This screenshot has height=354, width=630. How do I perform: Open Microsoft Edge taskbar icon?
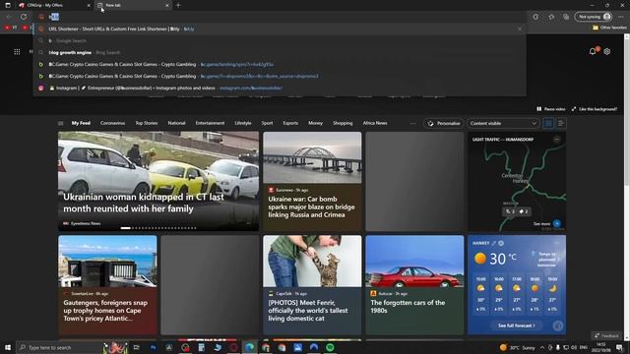pos(249,347)
